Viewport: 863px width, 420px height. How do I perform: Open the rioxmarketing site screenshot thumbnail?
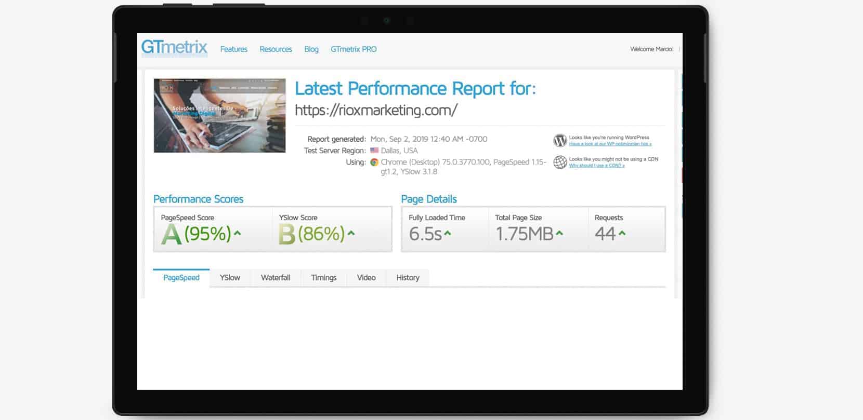[x=219, y=115]
